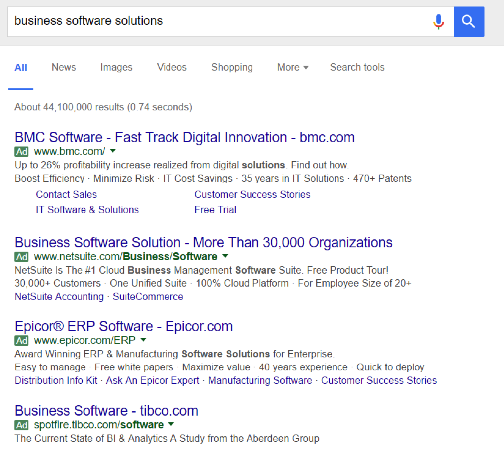This screenshot has height=457, width=504.
Task: Expand dropdown arrow next to spotfire.tibco.com/software
Action: click(x=171, y=424)
